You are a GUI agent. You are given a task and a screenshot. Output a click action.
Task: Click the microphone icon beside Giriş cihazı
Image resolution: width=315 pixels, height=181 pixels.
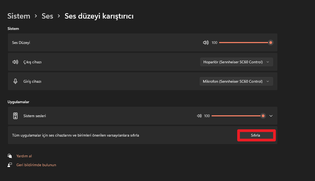[x=15, y=81]
